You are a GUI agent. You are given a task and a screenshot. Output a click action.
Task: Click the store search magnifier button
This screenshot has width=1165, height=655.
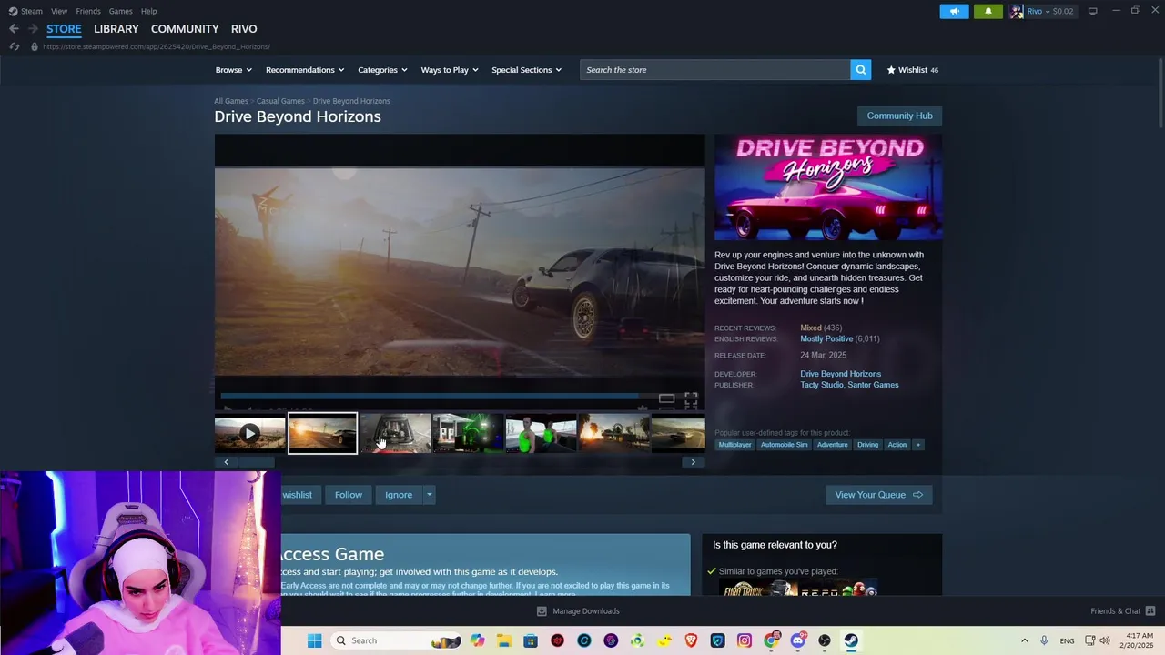pos(860,70)
